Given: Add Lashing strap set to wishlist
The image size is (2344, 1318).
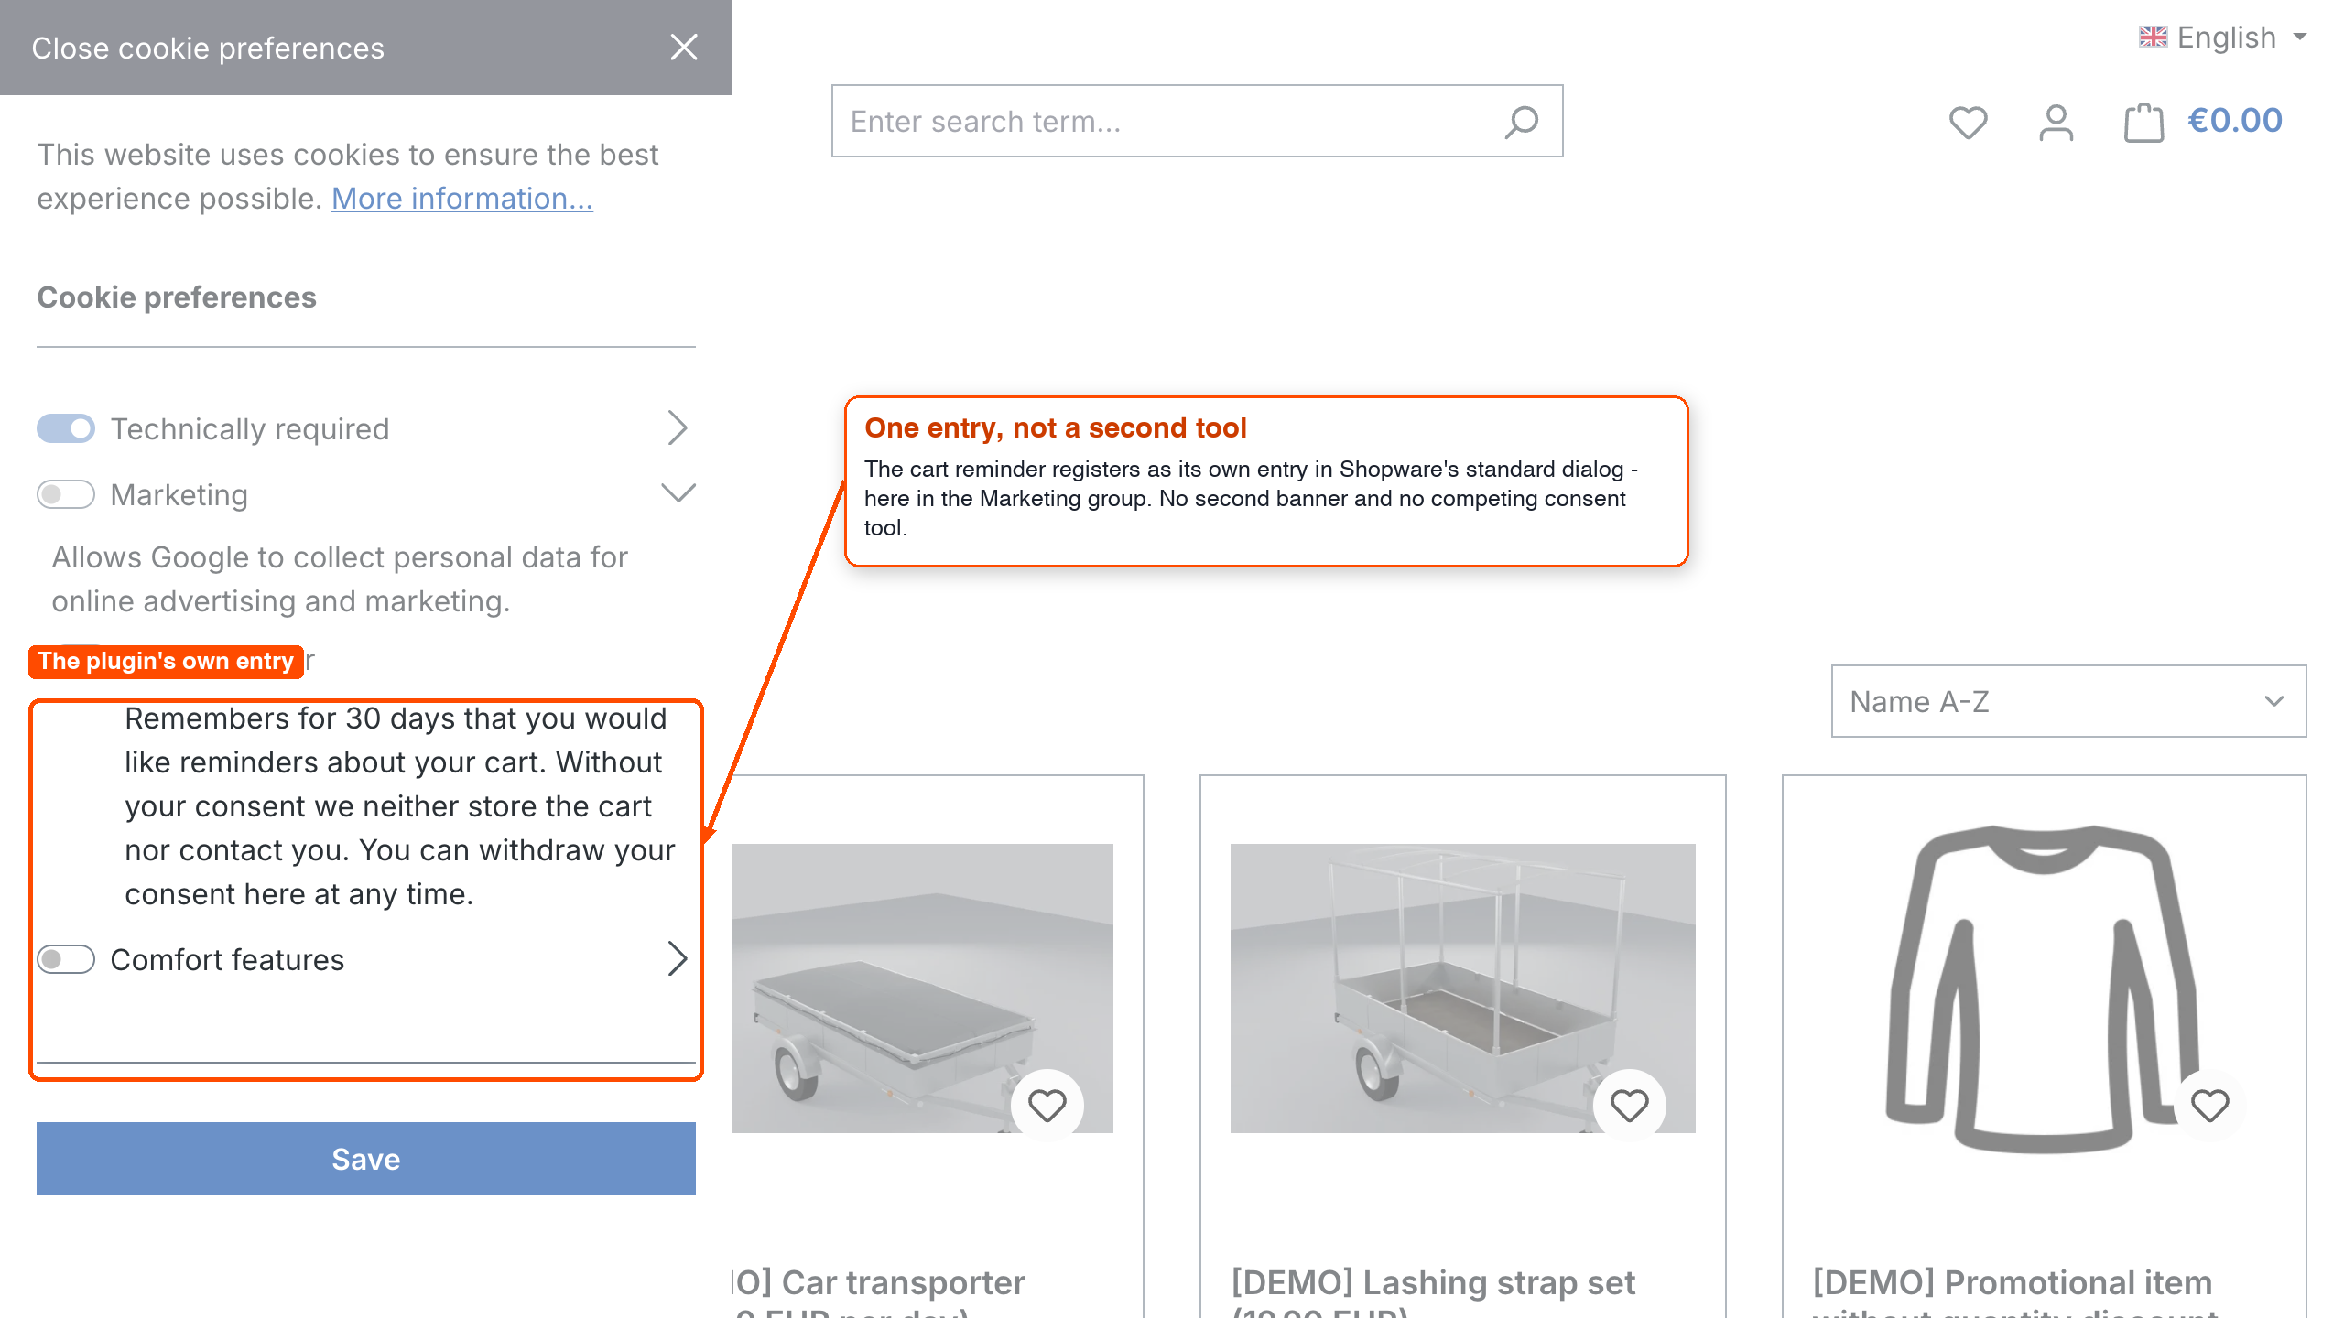Looking at the screenshot, I should [x=1630, y=1106].
